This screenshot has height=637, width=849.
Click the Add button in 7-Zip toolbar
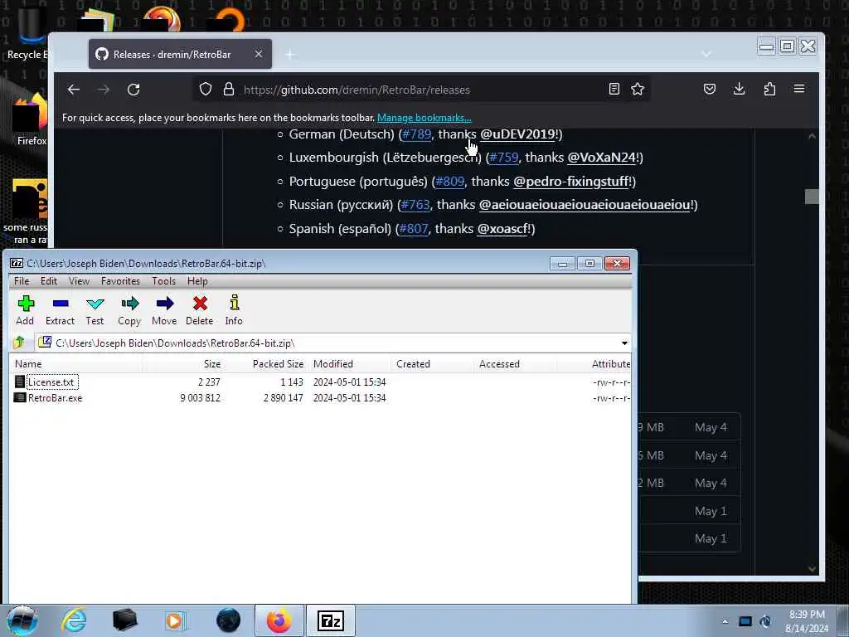26,310
